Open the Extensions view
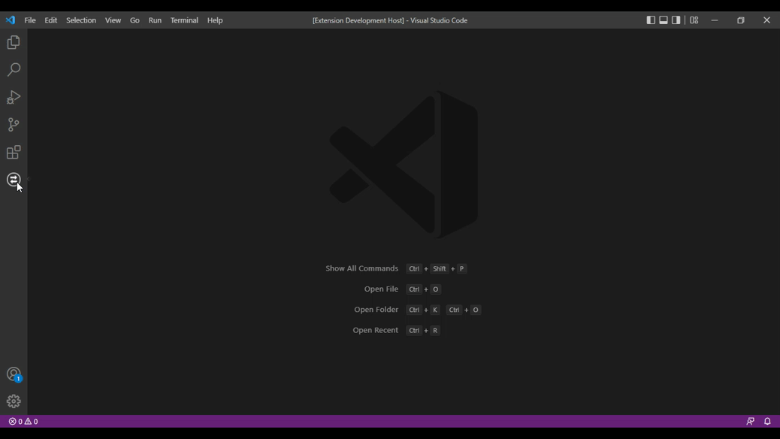Image resolution: width=780 pixels, height=439 pixels. click(x=14, y=152)
